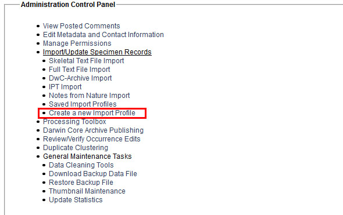The image size is (343, 215).
Task: Open the View Posted Comments link
Action: 81,26
